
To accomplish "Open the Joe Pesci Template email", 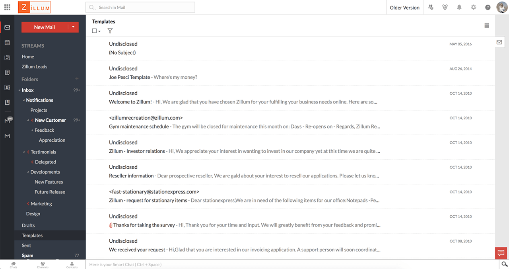I will click(290, 73).
